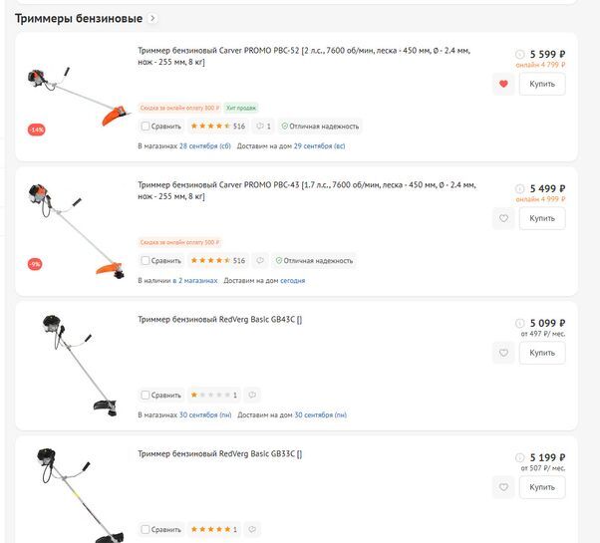The image size is (600, 543).
Task: Click price history icon beside 5 099 ₽
Action: (519, 323)
